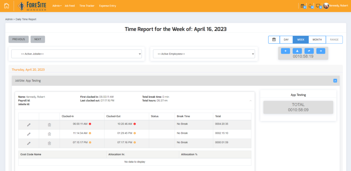
Task: Open the Time Tracker link
Action: 87,6
